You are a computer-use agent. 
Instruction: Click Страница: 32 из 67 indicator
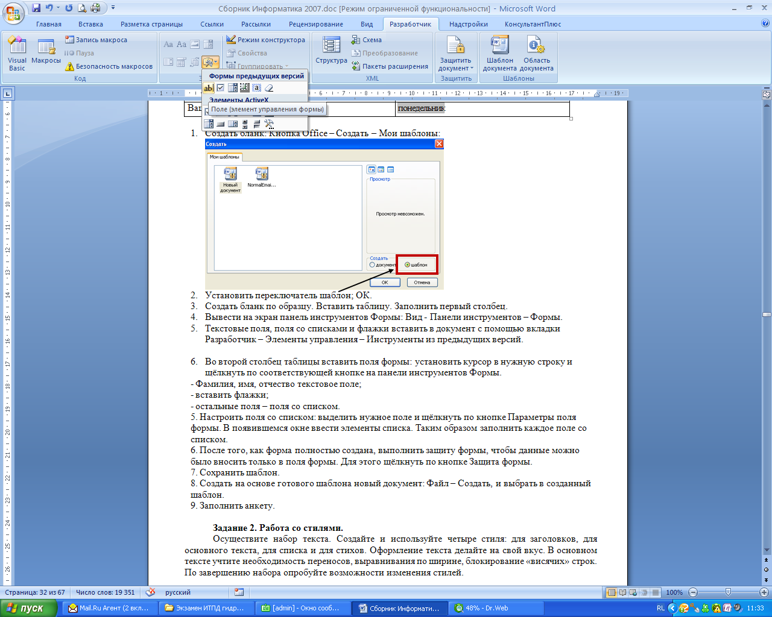tap(35, 592)
